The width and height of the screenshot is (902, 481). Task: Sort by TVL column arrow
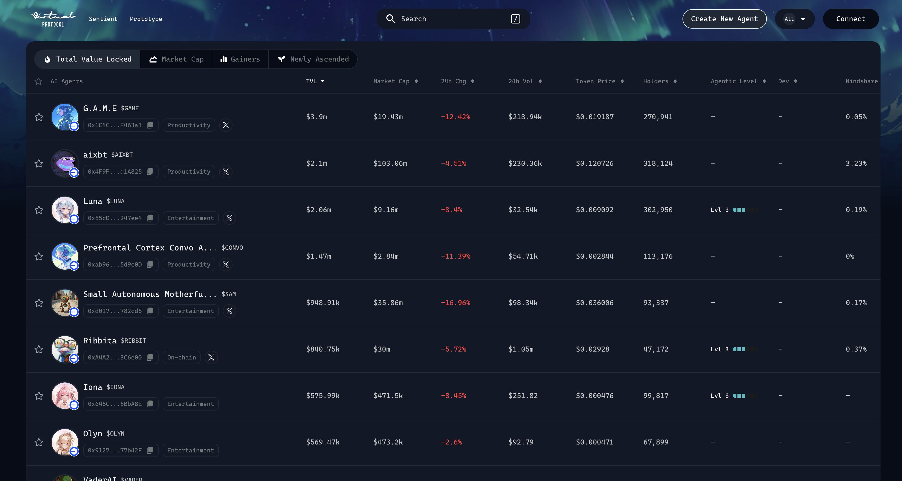pyautogui.click(x=322, y=81)
